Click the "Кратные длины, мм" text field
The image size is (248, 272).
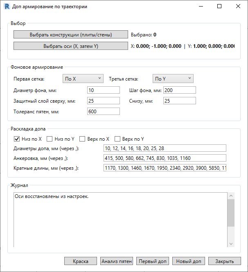point(165,168)
